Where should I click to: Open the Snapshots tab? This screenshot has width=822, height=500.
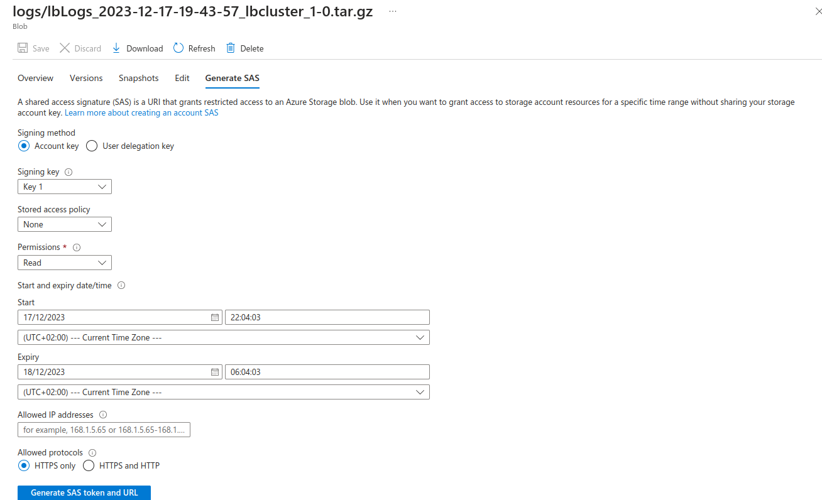[139, 78]
